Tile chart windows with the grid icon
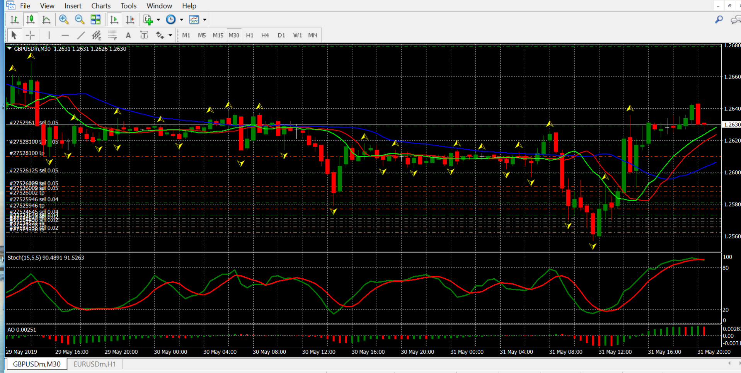 [x=95, y=19]
